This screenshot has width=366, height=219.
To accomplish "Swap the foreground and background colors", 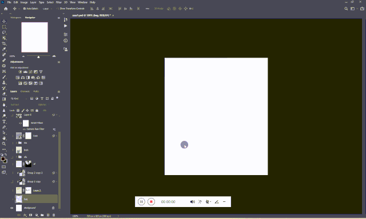I will point(6,155).
